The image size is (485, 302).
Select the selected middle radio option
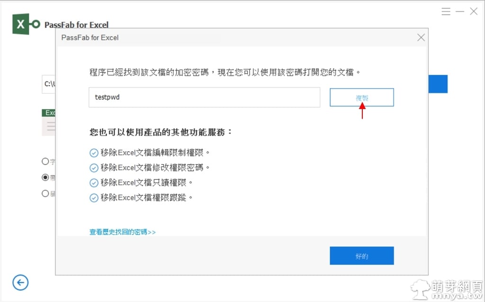tap(45, 177)
